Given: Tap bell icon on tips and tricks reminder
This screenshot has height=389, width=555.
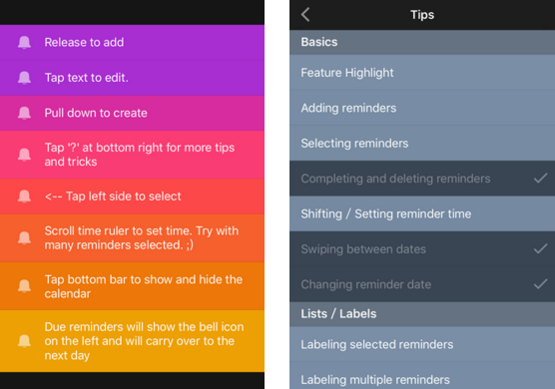Looking at the screenshot, I should click(x=24, y=155).
